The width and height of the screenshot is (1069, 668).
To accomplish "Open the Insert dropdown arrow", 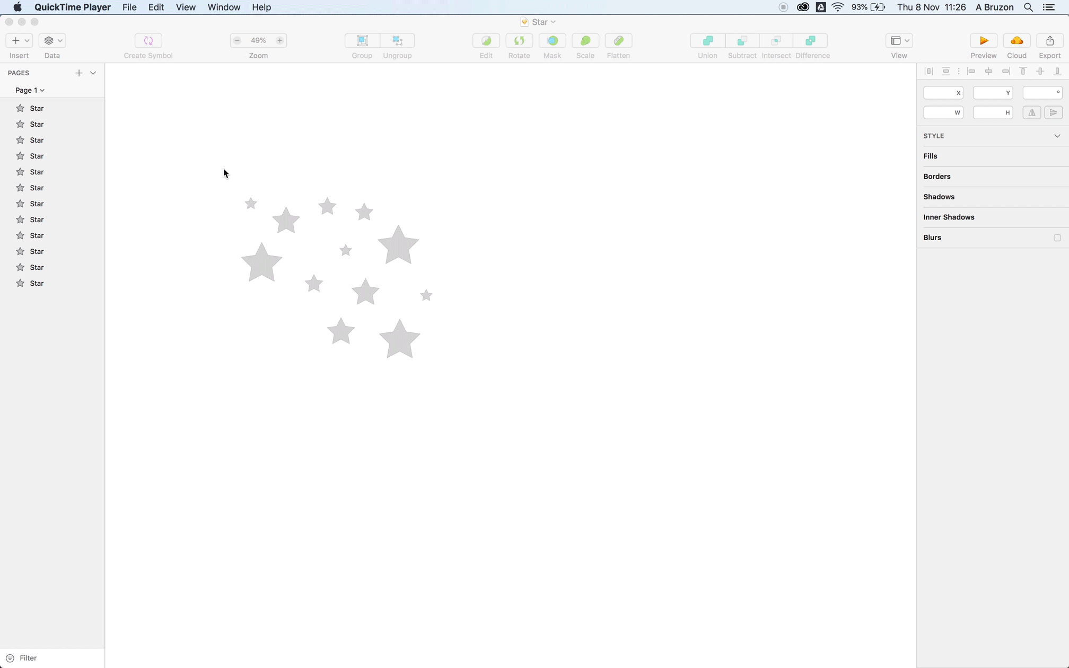I will click(27, 40).
